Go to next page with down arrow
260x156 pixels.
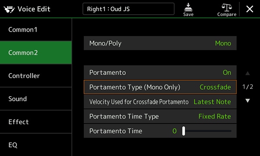(x=247, y=101)
